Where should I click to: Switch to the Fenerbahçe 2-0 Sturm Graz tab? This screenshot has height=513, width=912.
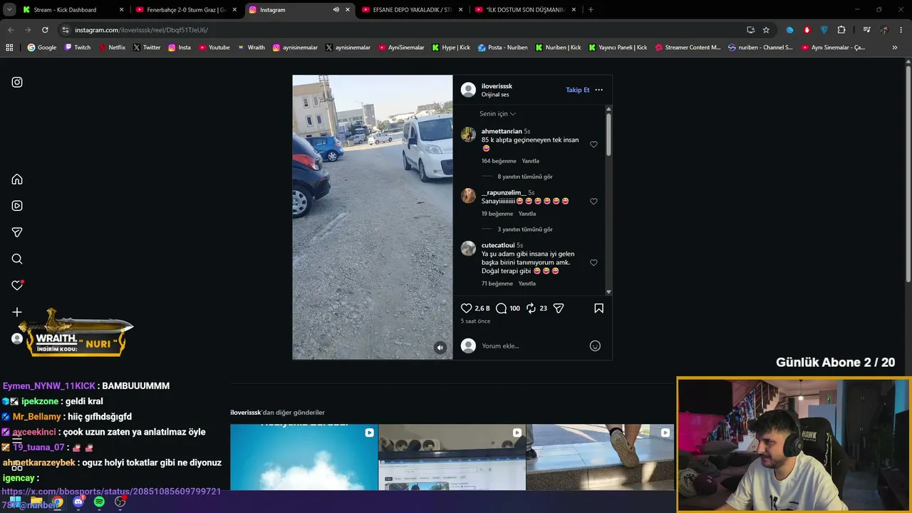coord(185,10)
